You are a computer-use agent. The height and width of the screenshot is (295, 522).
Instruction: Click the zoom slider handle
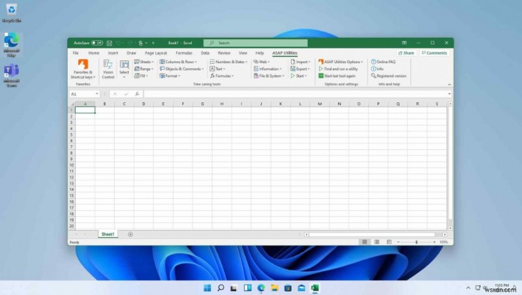pyautogui.click(x=416, y=242)
